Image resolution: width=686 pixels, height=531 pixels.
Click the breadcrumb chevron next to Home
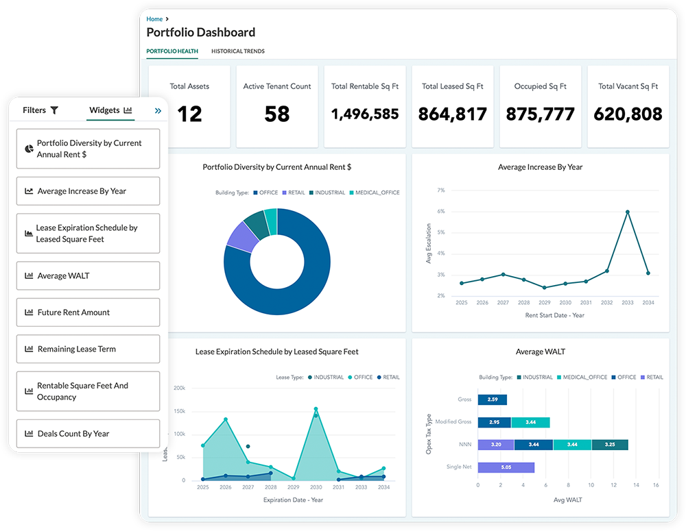(x=167, y=19)
